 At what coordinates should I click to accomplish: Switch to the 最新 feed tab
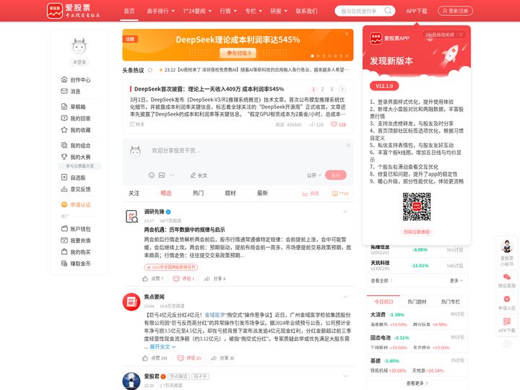point(262,193)
